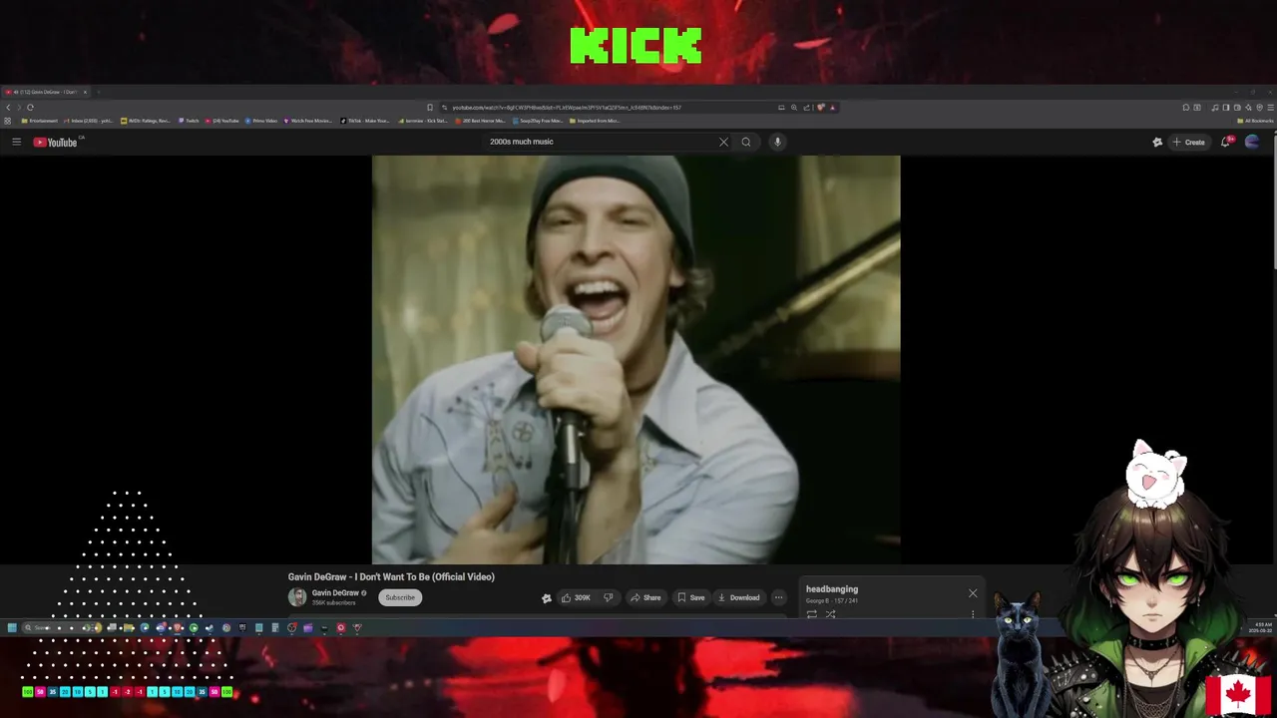1277x718 pixels.
Task: Open the IMDb Ratings bookmark
Action: [x=146, y=121]
